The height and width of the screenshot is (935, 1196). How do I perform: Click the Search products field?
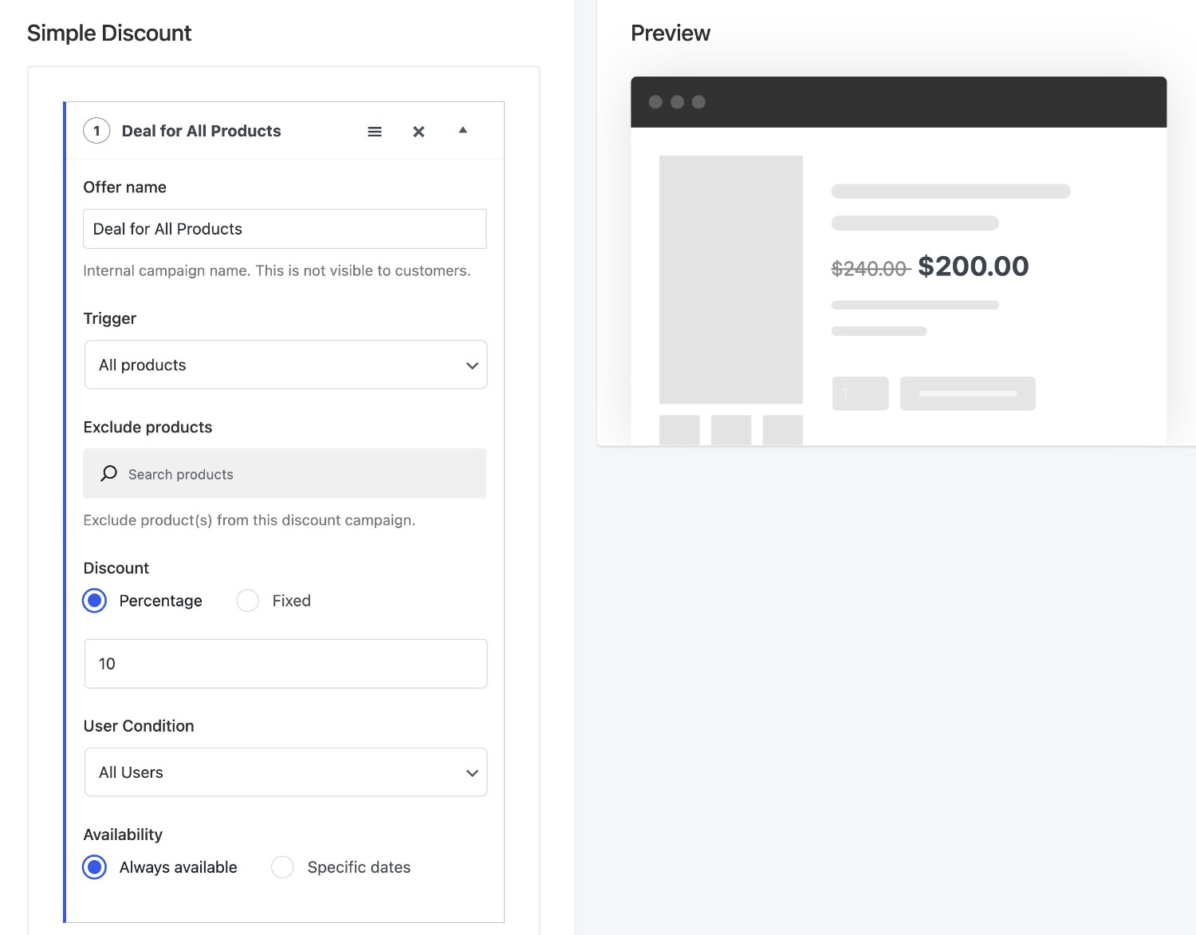pyautogui.click(x=285, y=474)
